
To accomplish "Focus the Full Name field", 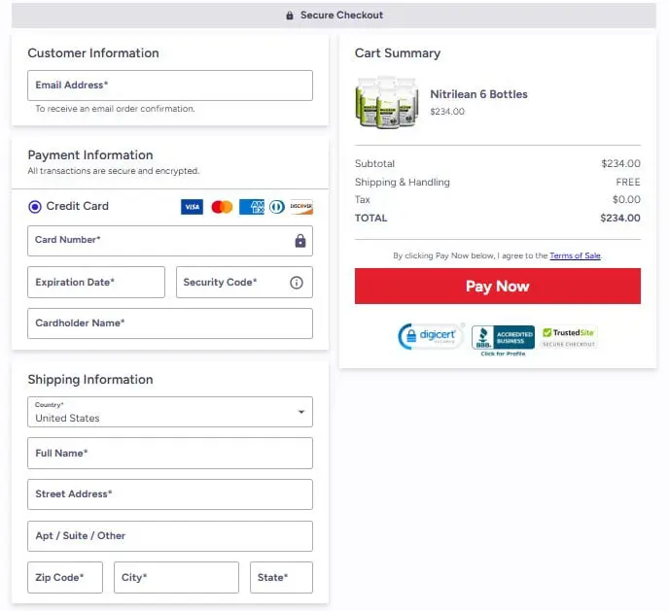I will tap(170, 453).
